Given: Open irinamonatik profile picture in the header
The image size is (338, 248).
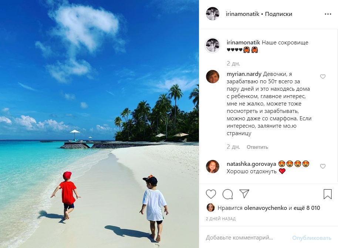Looking at the screenshot, I should (x=213, y=14).
